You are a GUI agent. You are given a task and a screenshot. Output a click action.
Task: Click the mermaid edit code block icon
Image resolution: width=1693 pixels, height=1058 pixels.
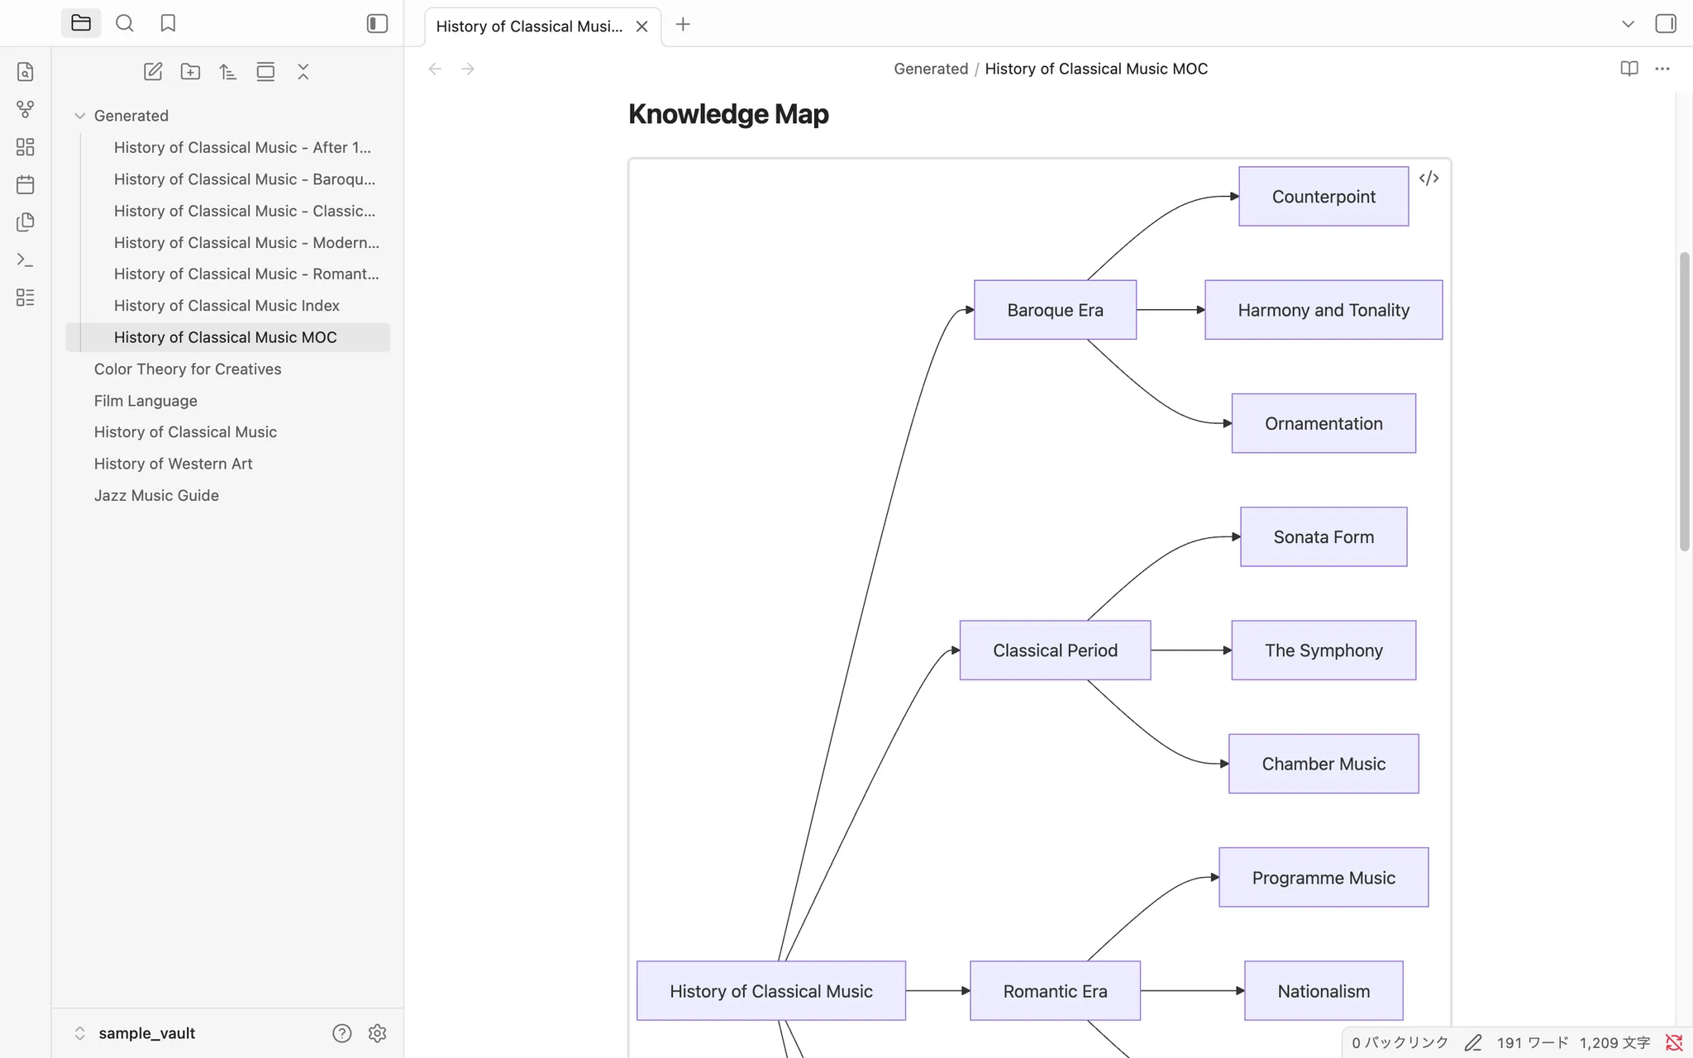tap(1428, 179)
